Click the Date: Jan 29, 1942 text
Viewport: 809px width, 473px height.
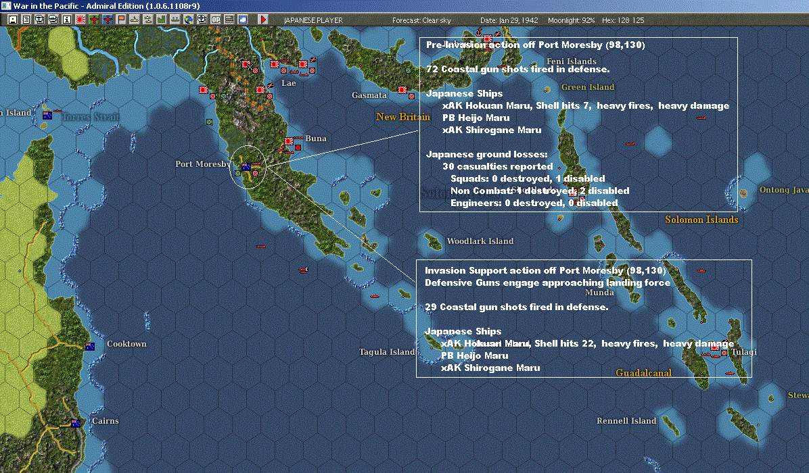click(509, 20)
